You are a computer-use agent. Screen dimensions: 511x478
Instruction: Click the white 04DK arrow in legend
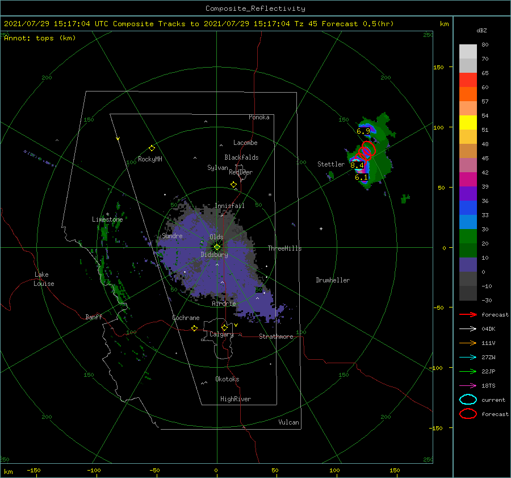[468, 329]
